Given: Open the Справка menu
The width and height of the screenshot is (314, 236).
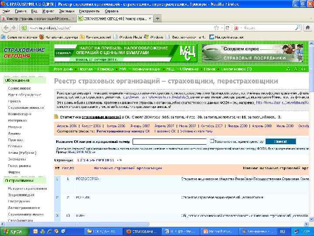Looking at the screenshot, I should tap(112, 11).
